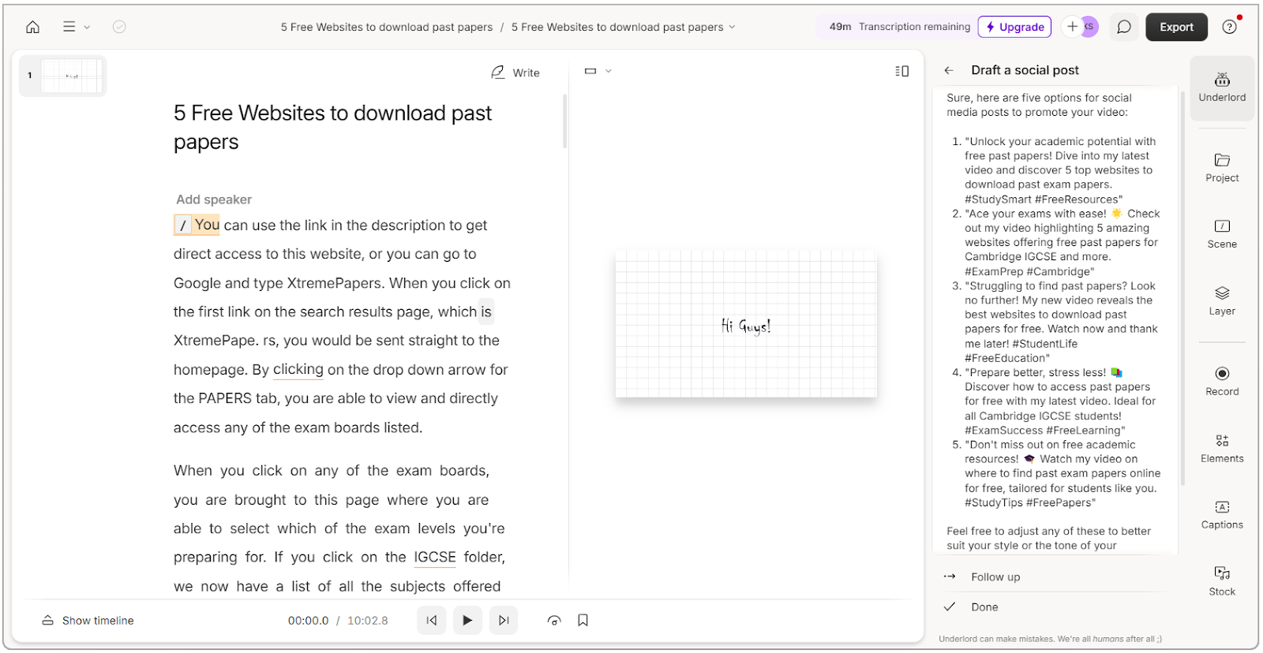The image size is (1263, 653).
Task: Open the Elements panel
Action: click(1222, 448)
